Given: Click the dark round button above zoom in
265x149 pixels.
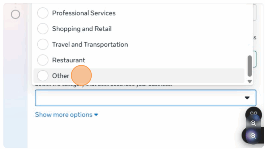Looking at the screenshot, I should (x=254, y=113).
